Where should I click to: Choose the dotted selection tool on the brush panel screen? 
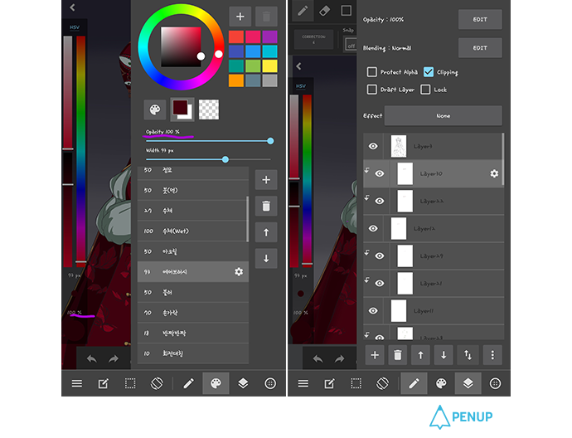130,383
